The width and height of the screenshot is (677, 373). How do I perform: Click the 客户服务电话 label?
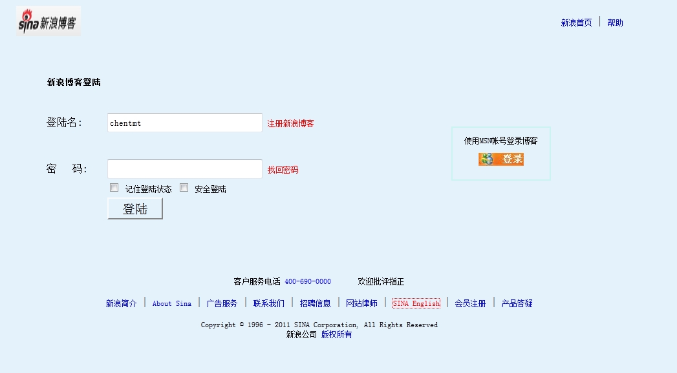point(257,282)
